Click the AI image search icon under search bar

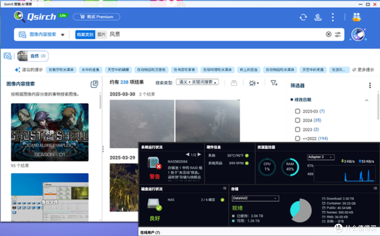tap(7, 56)
